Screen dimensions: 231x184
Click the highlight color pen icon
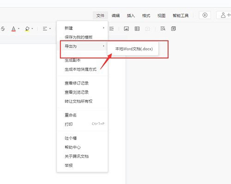(27, 29)
